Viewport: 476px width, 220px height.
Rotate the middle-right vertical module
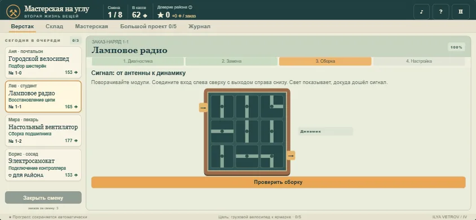(272, 131)
